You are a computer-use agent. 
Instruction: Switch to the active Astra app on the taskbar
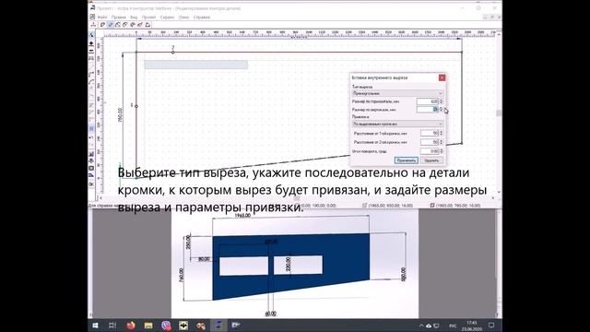[x=218, y=326]
